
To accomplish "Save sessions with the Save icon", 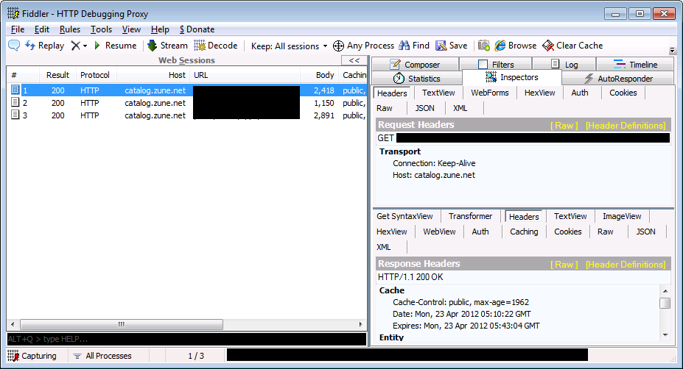I will pos(441,45).
